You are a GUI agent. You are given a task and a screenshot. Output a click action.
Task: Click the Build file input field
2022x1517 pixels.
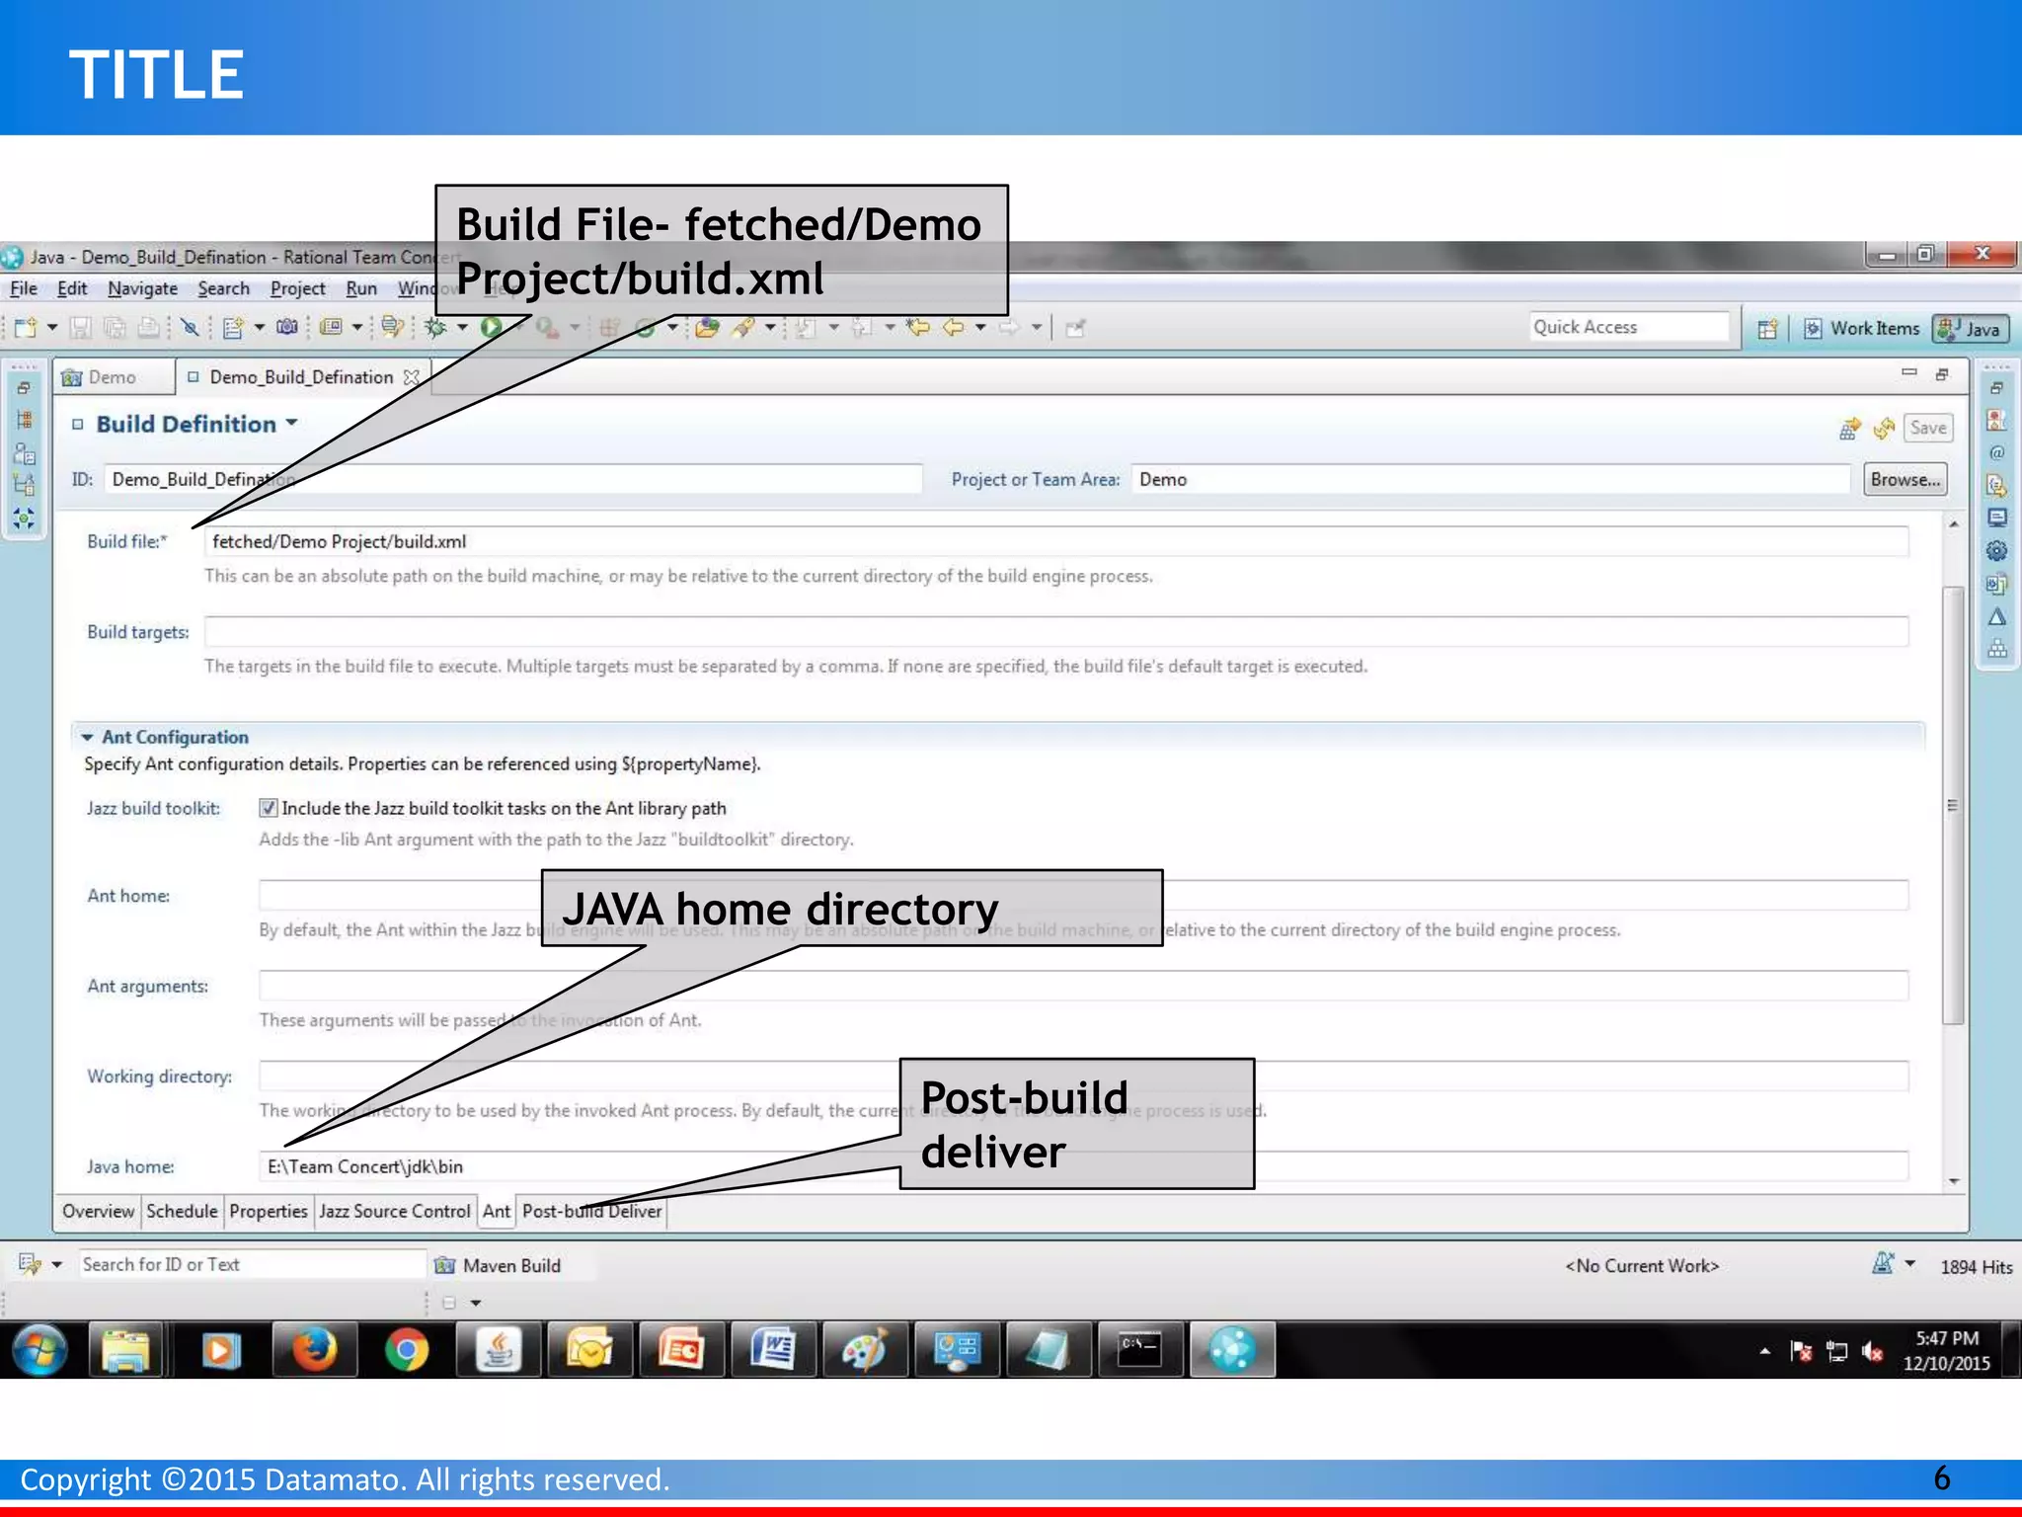tap(1056, 541)
